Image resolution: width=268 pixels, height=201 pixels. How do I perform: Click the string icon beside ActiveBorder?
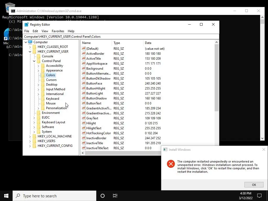[83, 53]
